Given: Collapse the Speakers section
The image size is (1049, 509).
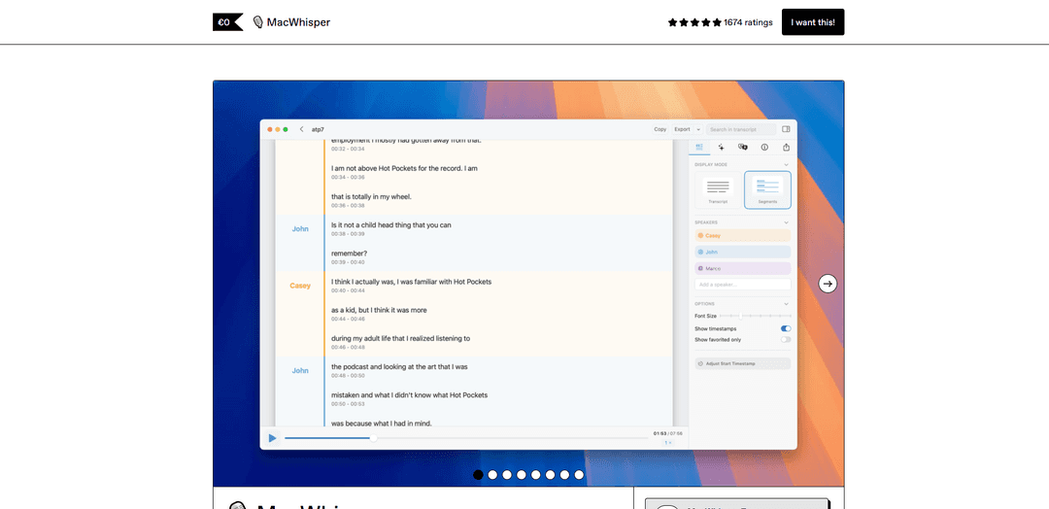Looking at the screenshot, I should pyautogui.click(x=786, y=222).
